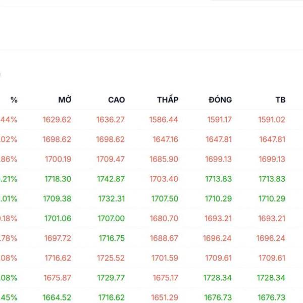The width and height of the screenshot is (303, 303).
Task: Click the high value 1636.27
Action: (x=111, y=120)
